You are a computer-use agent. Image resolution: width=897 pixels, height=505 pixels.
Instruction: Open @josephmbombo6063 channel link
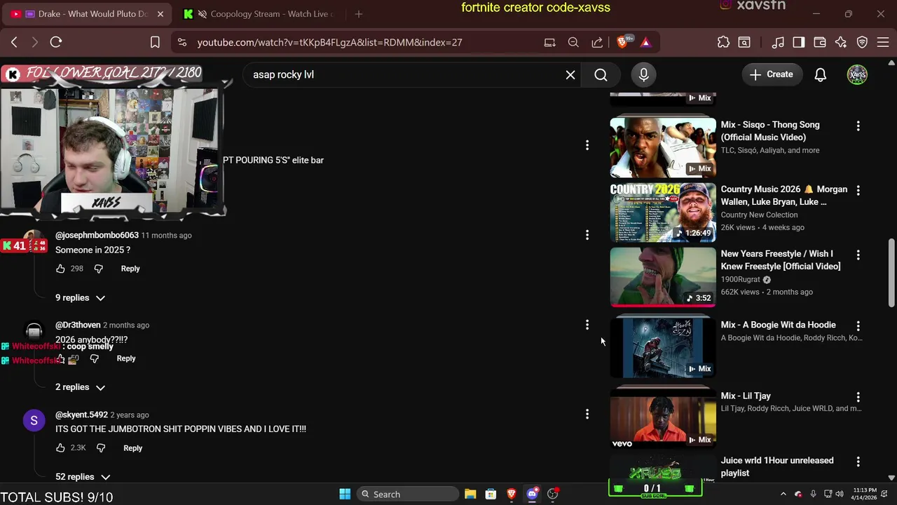97,235
